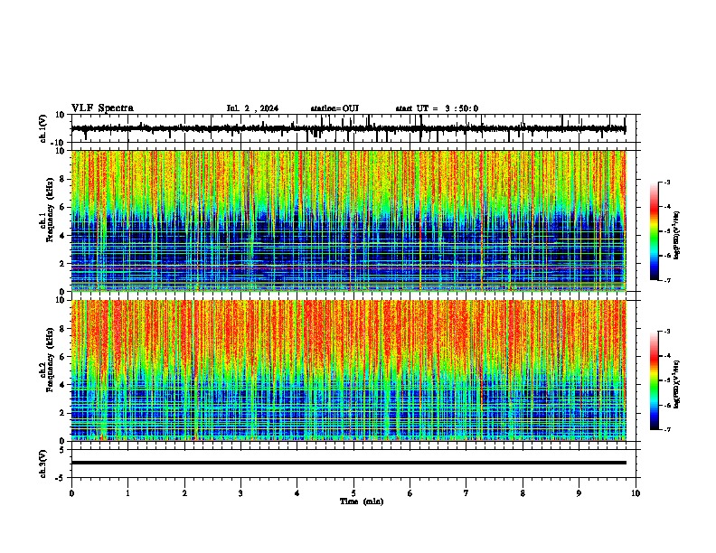Click time axis tick label "0"

point(71,493)
